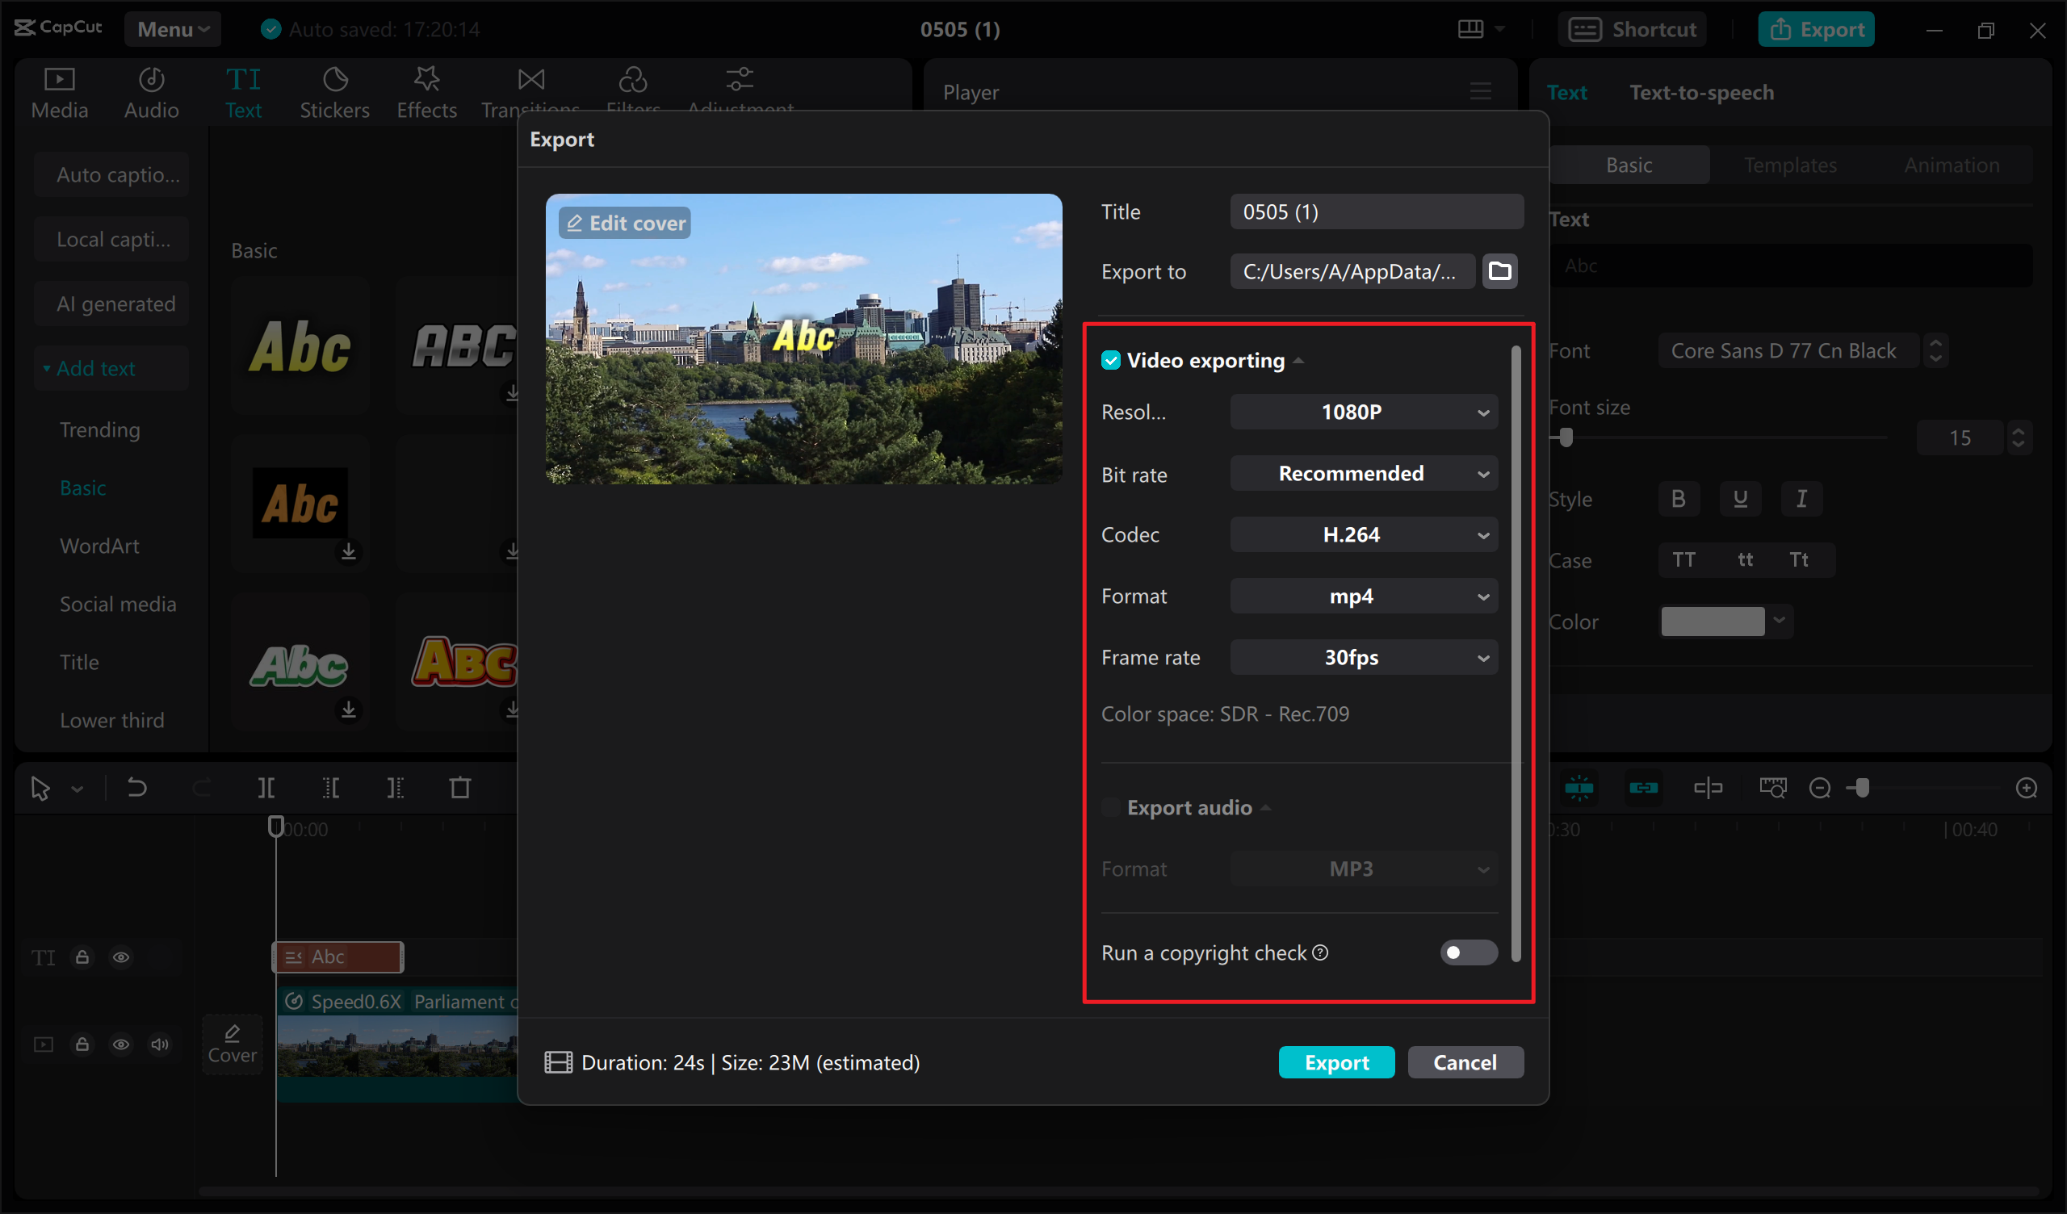
Task: Enable the Export audio checkbox
Action: (x=1110, y=808)
